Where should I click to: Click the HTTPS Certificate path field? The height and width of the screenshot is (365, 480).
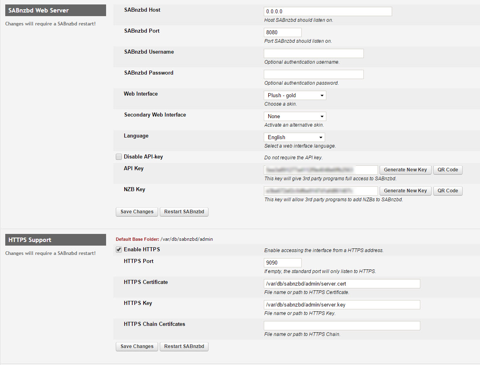point(342,284)
